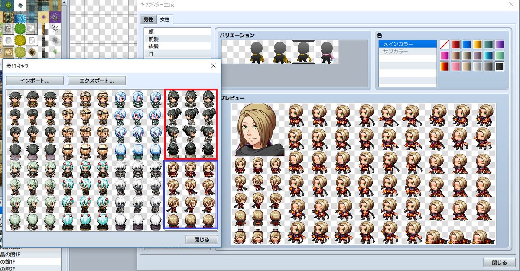
Task: Select the dark pit hole tile
Action: pos(32,52)
